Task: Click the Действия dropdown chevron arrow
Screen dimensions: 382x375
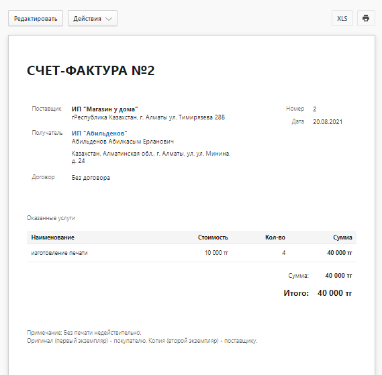Action: tap(109, 19)
